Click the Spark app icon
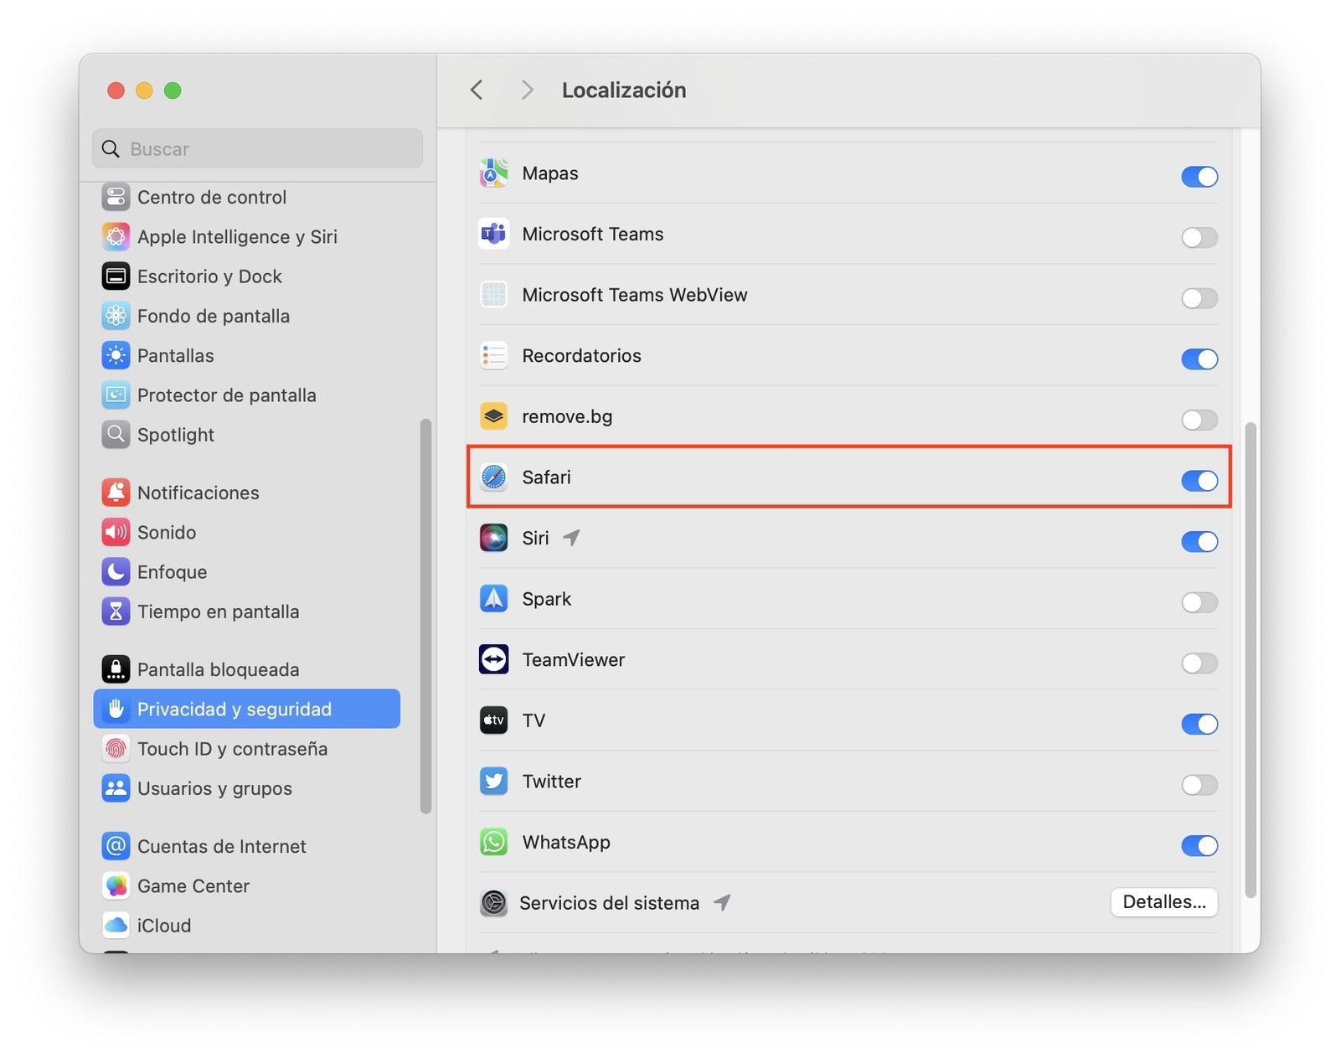 pyautogui.click(x=493, y=598)
